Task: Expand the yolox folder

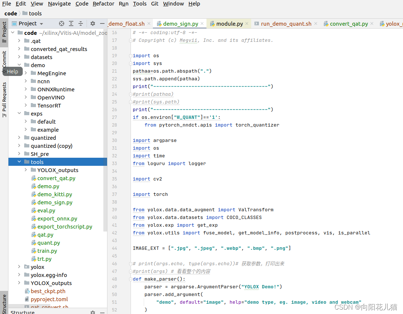Action: 19,267
